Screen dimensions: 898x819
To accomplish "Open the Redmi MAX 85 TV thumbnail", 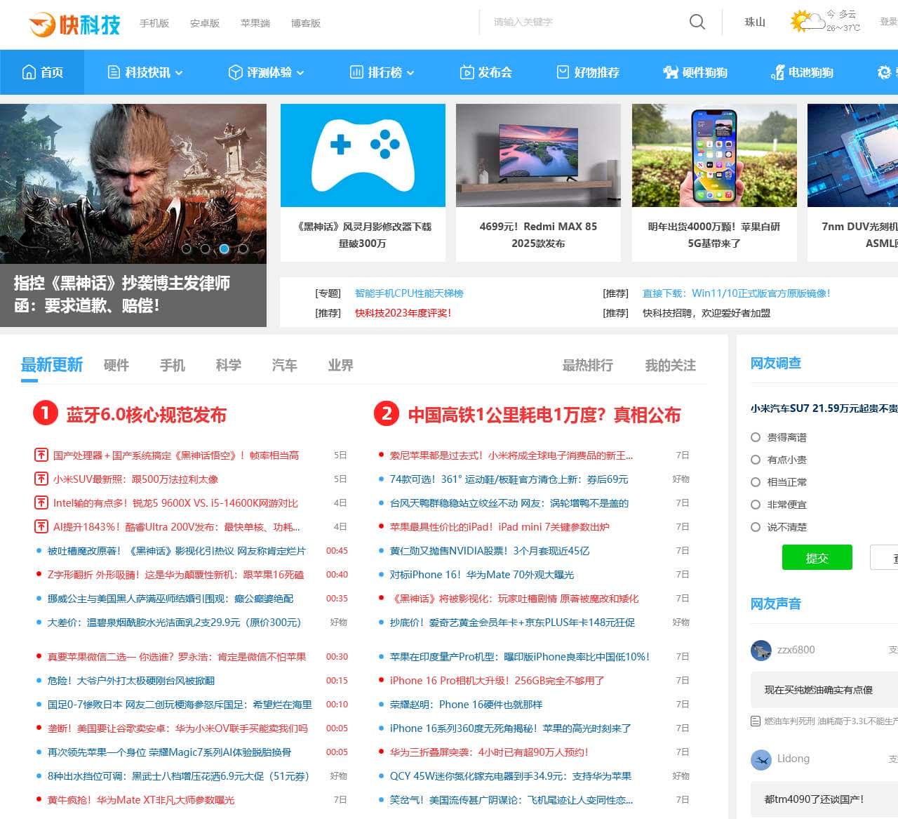I will 538,155.
